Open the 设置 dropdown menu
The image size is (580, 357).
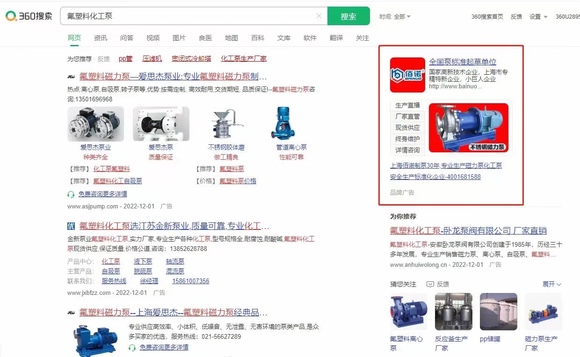coord(538,16)
